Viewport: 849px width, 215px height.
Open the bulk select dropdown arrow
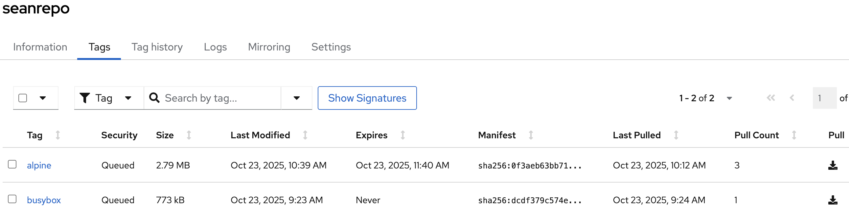pos(43,98)
